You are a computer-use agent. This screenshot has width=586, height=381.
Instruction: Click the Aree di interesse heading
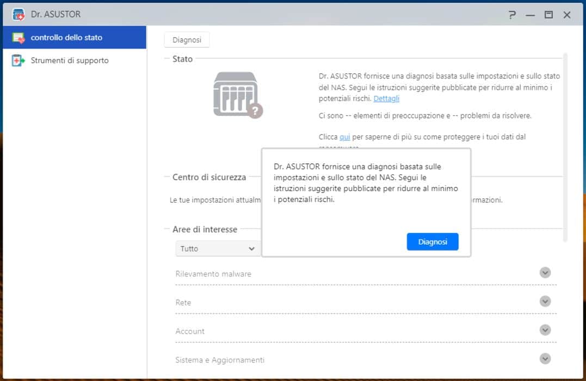pos(205,229)
